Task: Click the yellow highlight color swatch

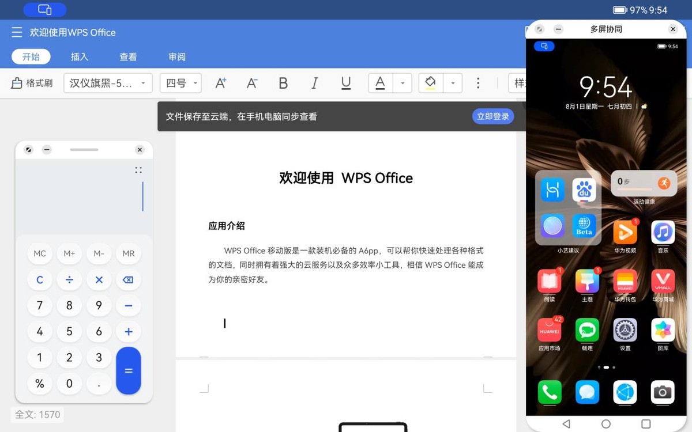Action: [430, 82]
